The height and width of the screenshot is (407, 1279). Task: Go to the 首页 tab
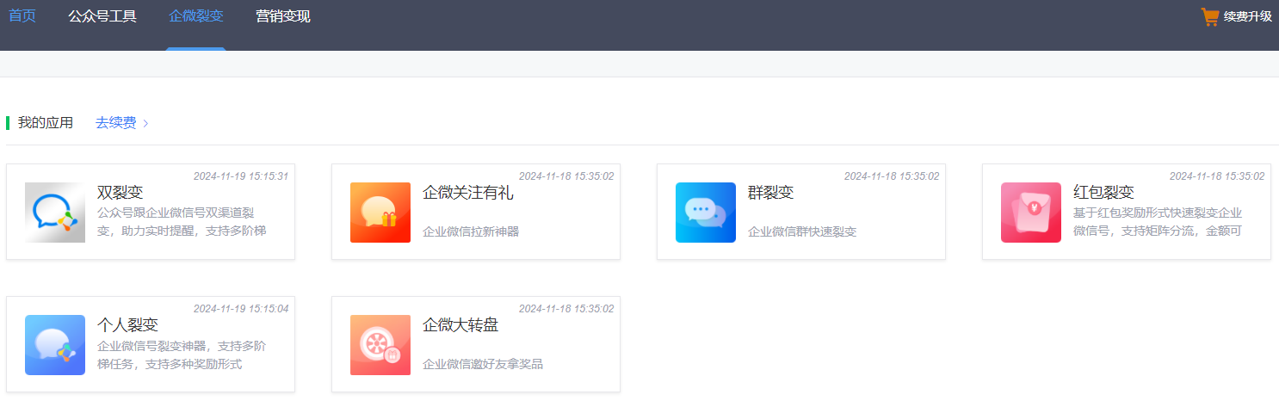point(22,16)
